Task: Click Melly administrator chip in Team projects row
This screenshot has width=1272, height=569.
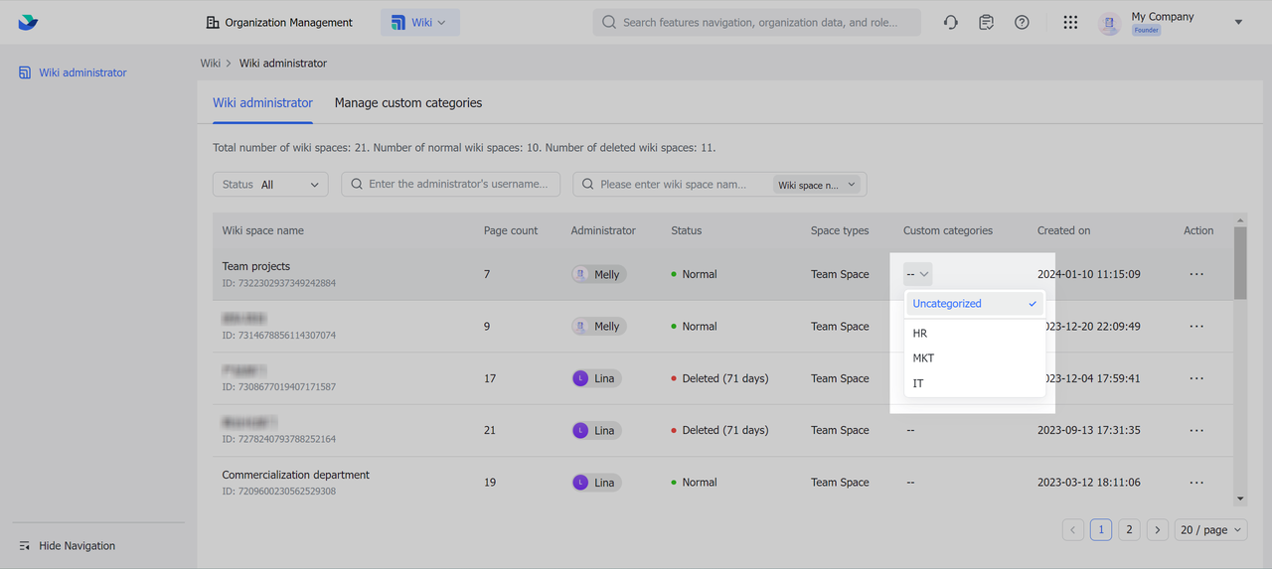Action: [598, 274]
